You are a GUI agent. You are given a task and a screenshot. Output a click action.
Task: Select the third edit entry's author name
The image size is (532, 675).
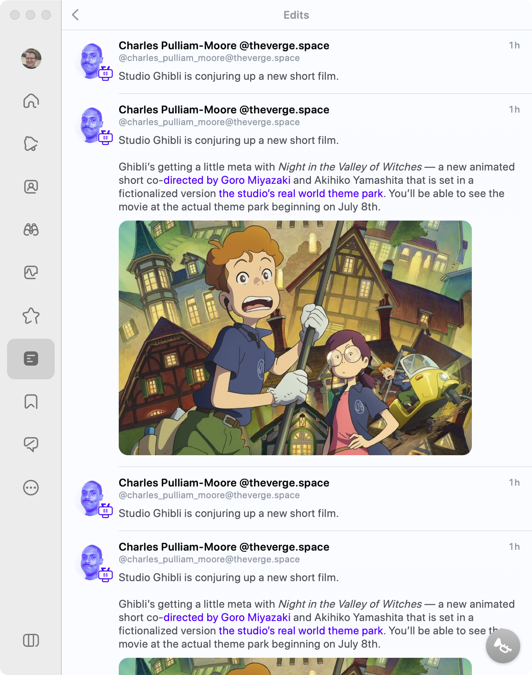coord(224,483)
